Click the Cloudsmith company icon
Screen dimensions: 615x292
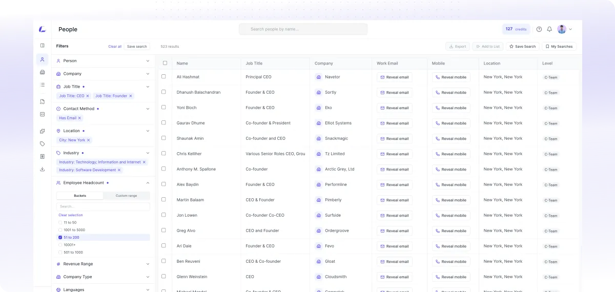319,277
